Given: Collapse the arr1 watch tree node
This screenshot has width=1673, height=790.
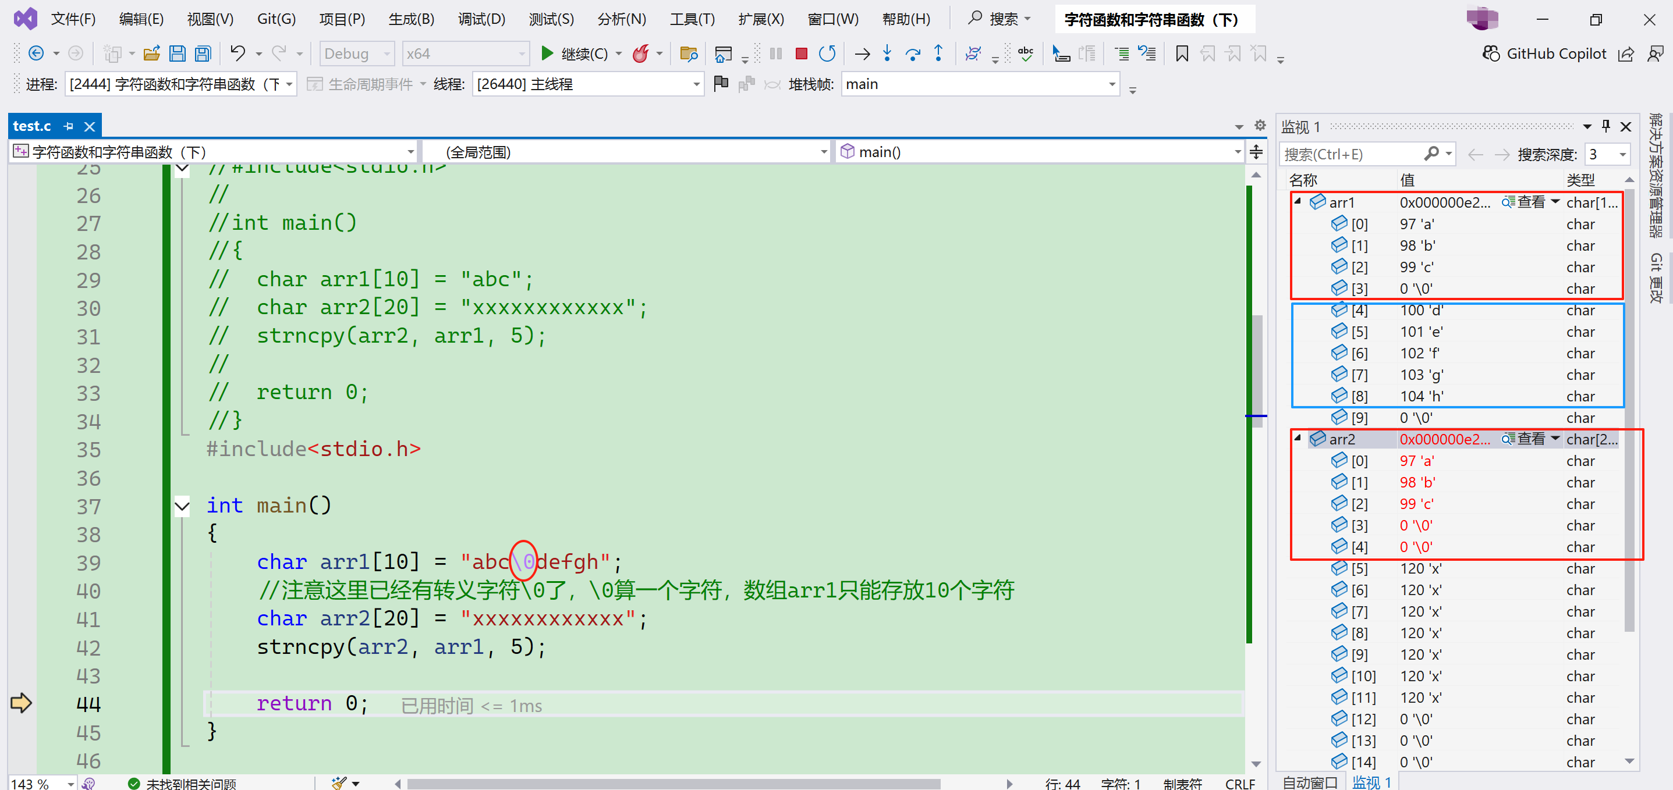Looking at the screenshot, I should (x=1297, y=202).
